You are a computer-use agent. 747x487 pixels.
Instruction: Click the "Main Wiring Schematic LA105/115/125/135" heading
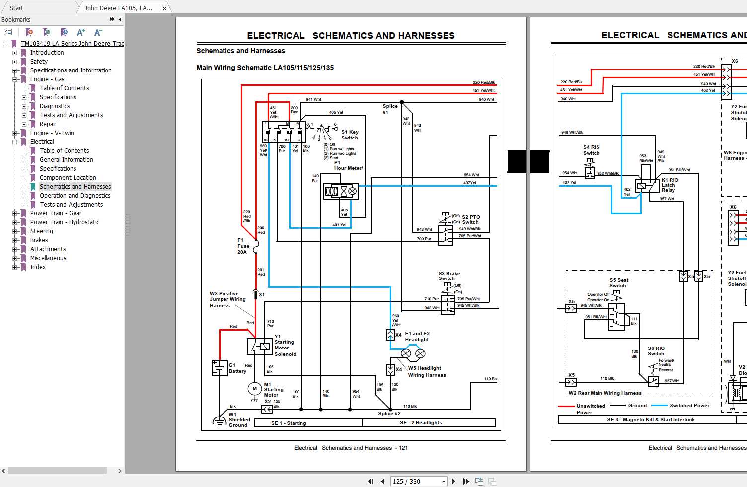coord(265,68)
